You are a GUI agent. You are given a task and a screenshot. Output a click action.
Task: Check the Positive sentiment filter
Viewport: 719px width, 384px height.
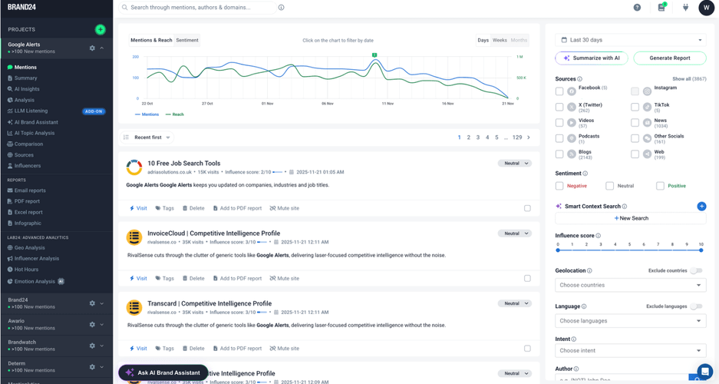(x=661, y=186)
